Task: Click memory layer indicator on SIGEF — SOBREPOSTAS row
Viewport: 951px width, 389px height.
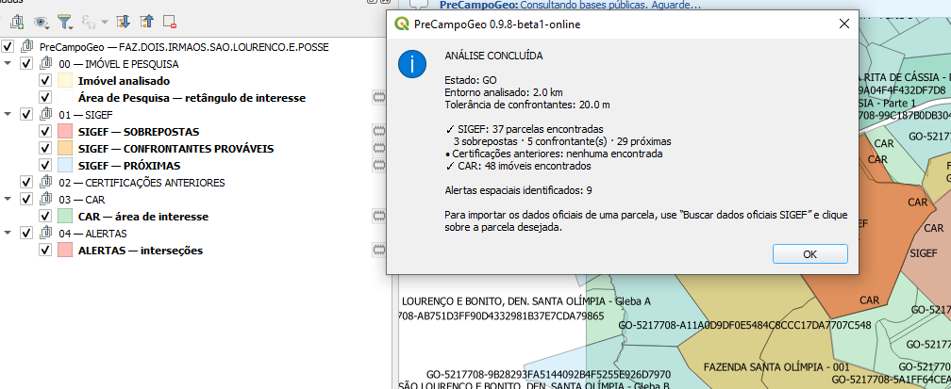Action: click(379, 132)
